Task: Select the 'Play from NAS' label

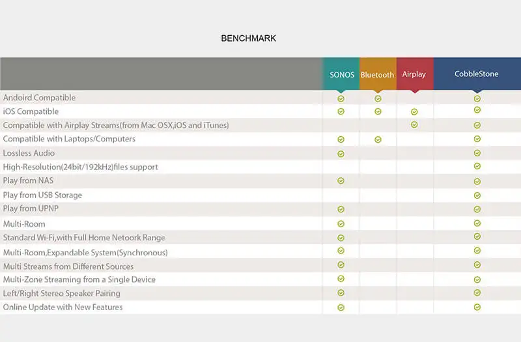Action: (x=28, y=180)
